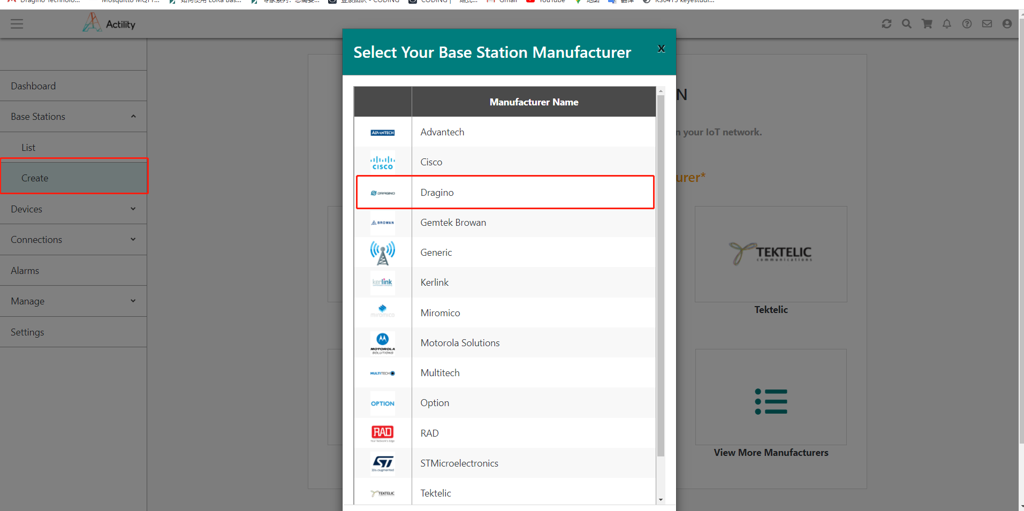1024x511 pixels.
Task: Select STMicroelectronics manufacturer name
Action: coord(459,463)
